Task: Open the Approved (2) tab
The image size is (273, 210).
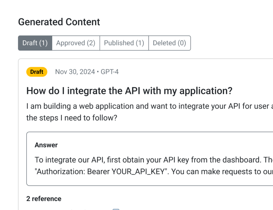Action: [x=76, y=43]
